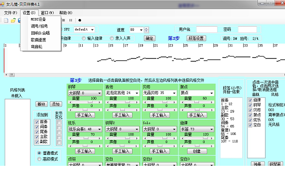
Task: Select the 录入人声 radio button
Action: [x=112, y=38]
